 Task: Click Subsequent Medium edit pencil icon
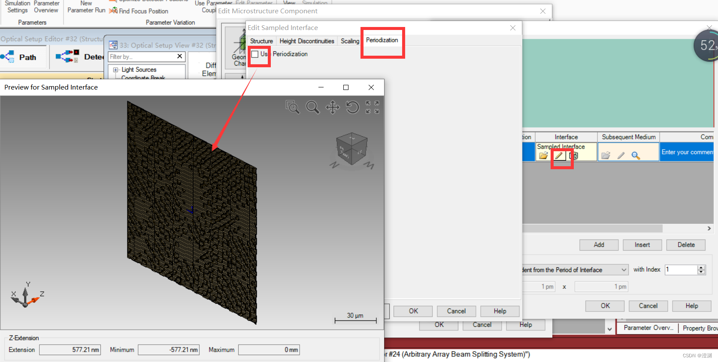click(621, 156)
